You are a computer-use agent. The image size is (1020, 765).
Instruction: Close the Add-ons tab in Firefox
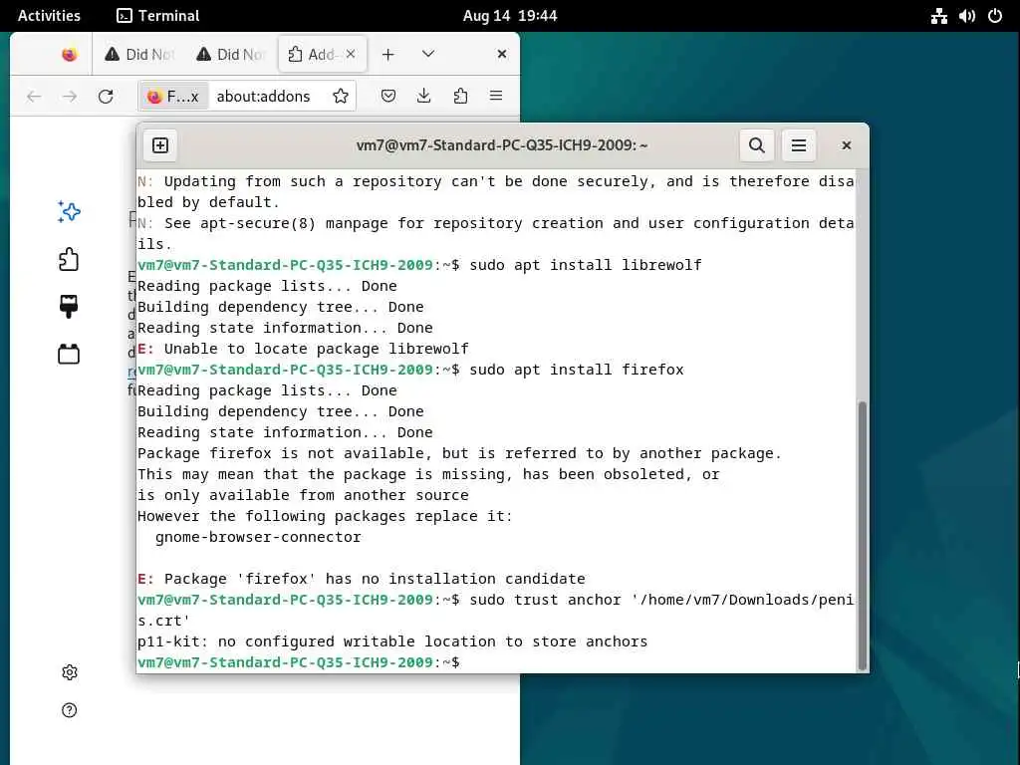tap(351, 54)
